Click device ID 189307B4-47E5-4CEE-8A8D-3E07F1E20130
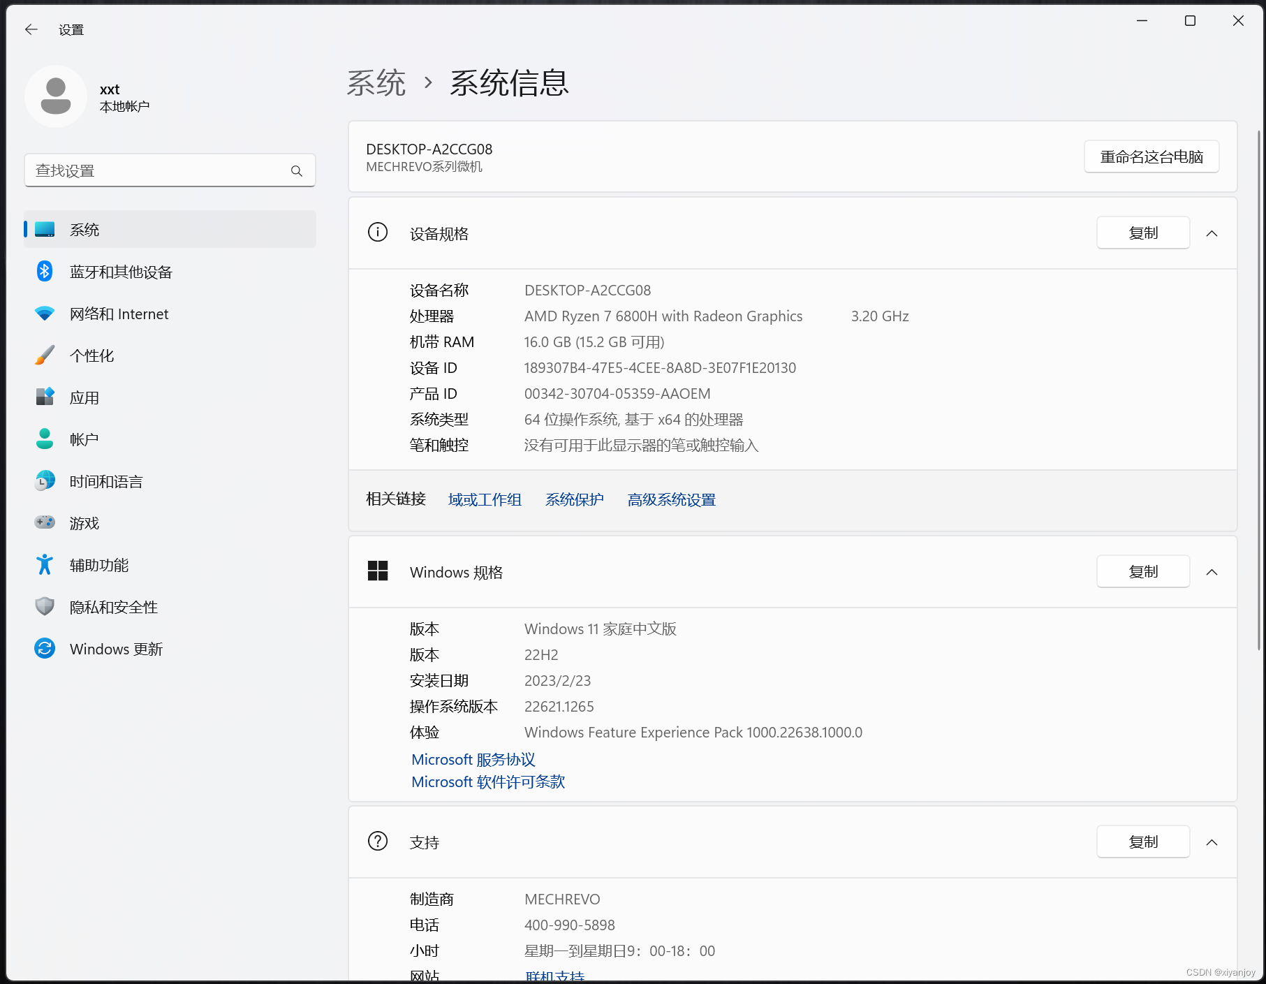The image size is (1266, 984). click(x=660, y=368)
